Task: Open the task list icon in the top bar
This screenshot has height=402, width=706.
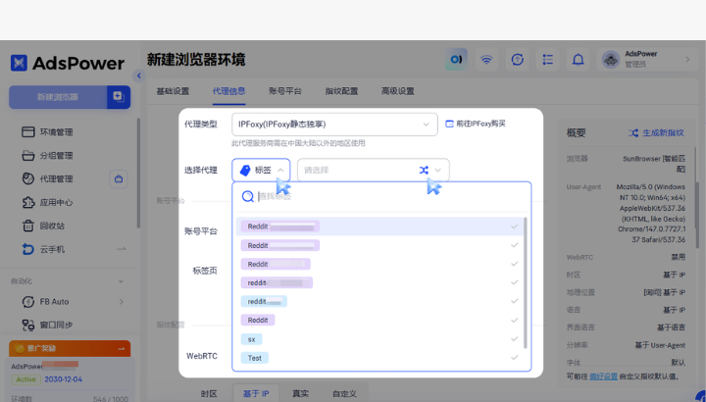Action: tap(547, 60)
